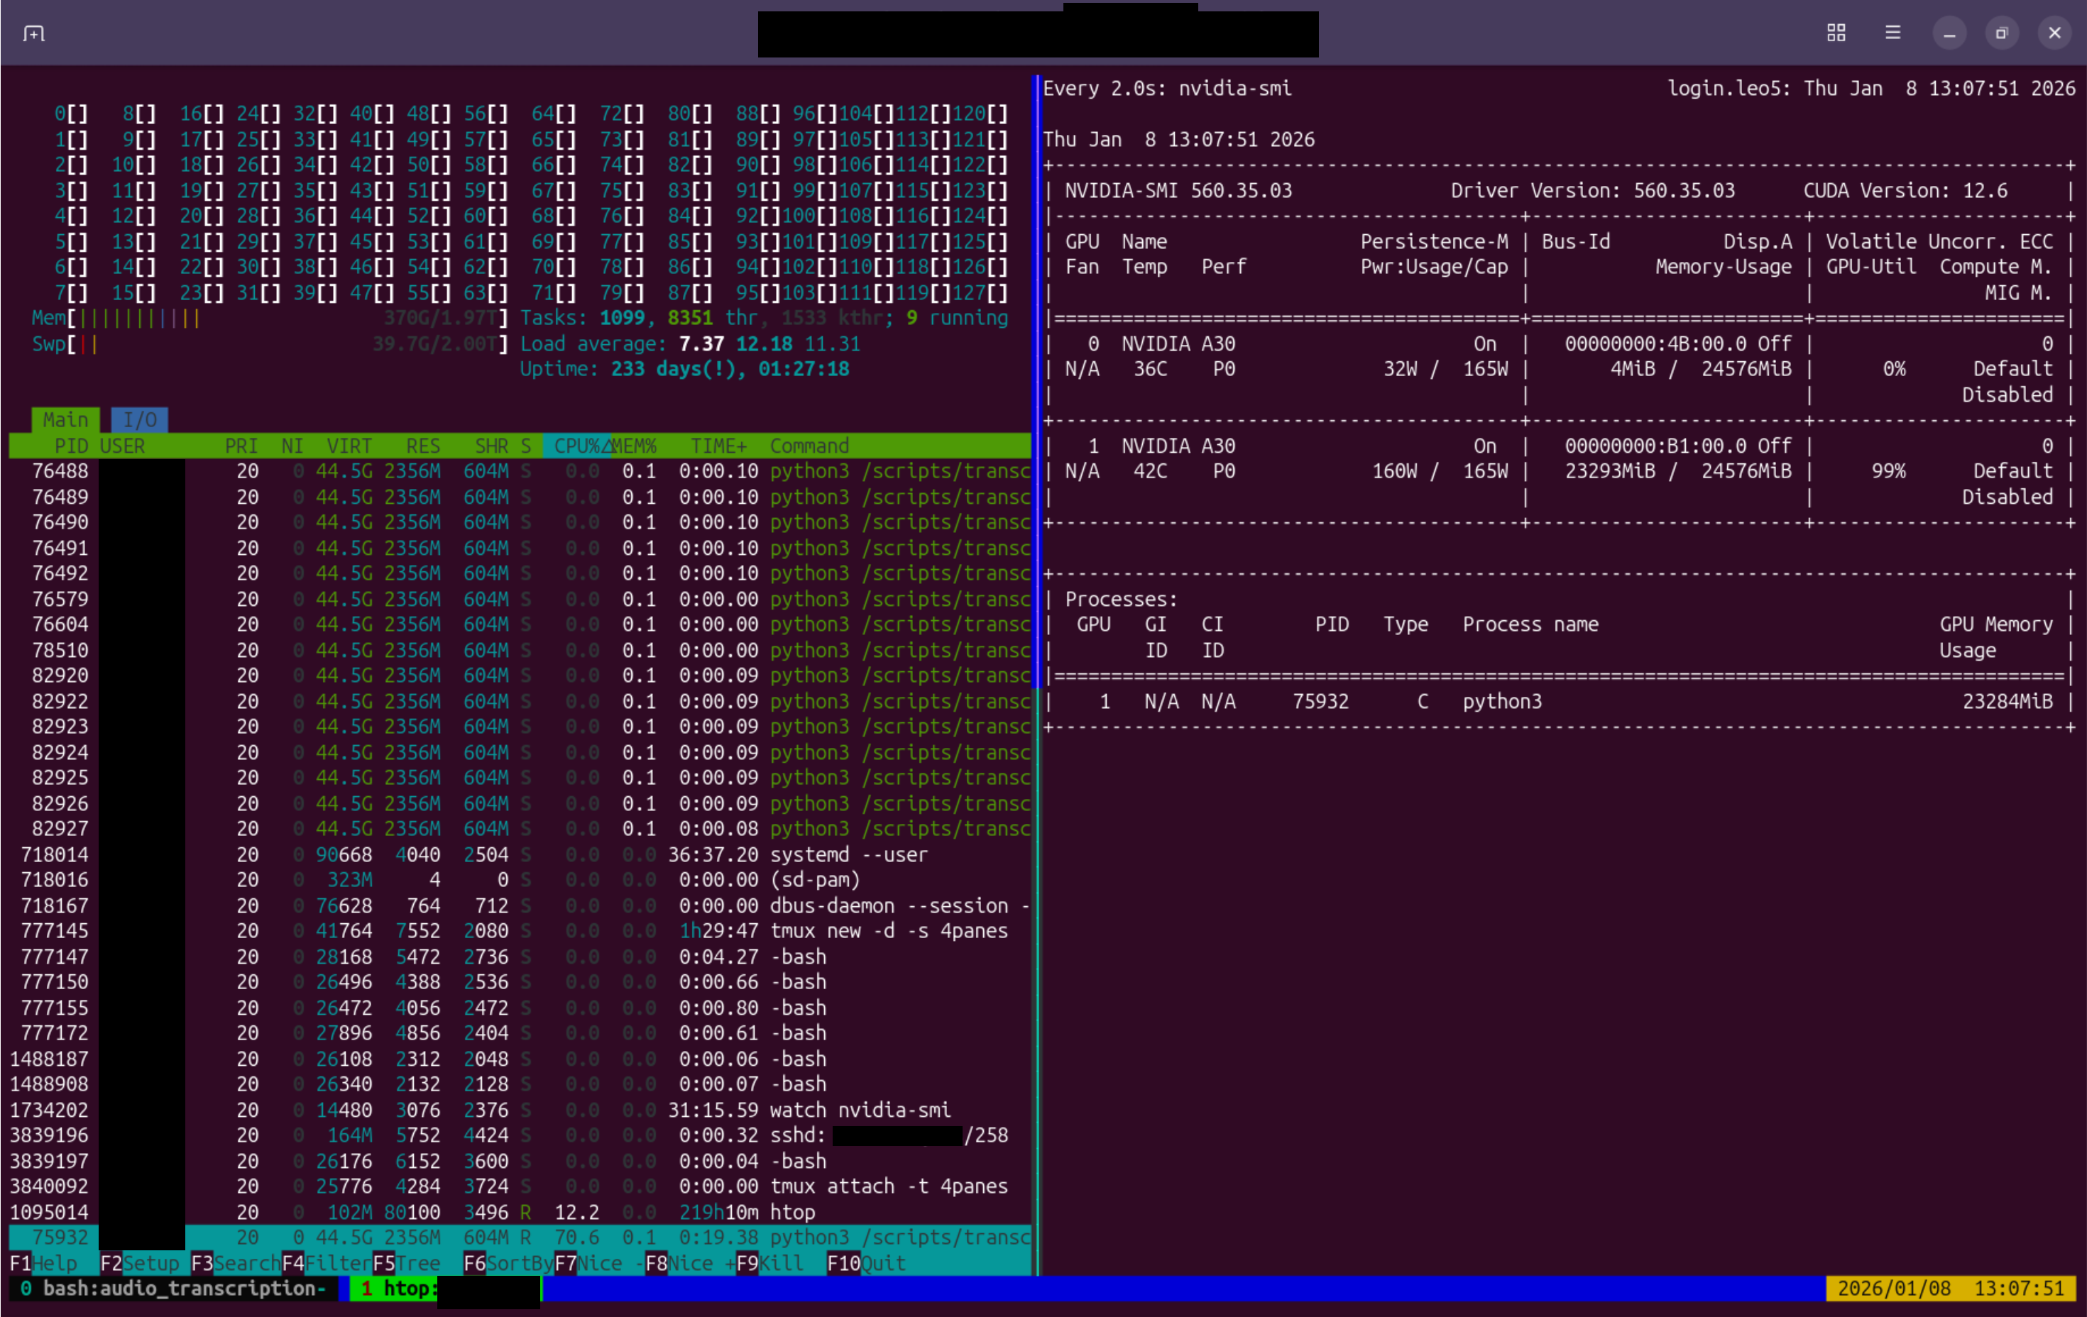Click F1 Help in htop footer
The height and width of the screenshot is (1317, 2087).
(x=43, y=1263)
